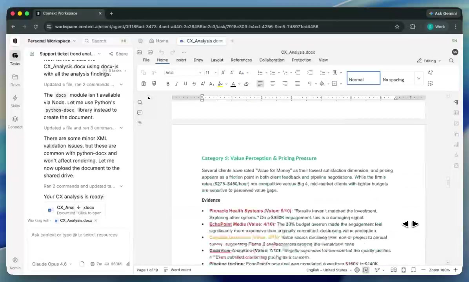Apply bold formatting

[x=168, y=84]
